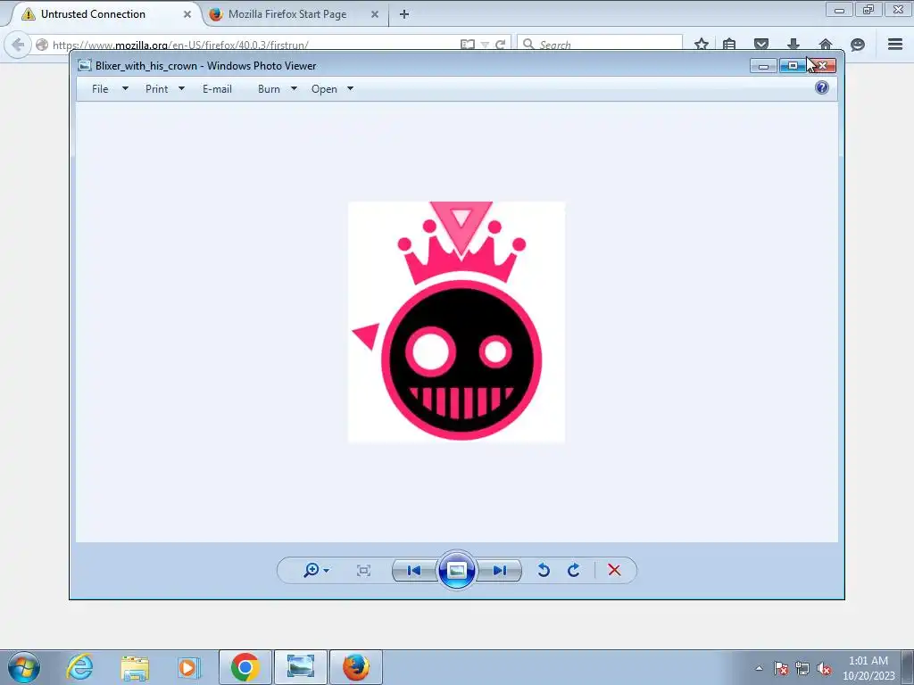914x685 pixels.
Task: Go to the previous photo
Action: click(x=414, y=570)
